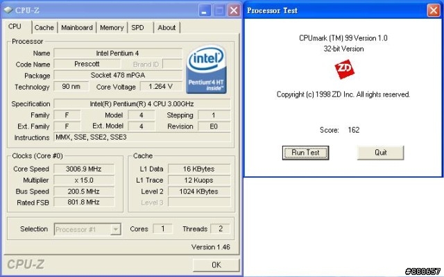Start the benchmark with Run Test
Image resolution: width=444 pixels, height=277 pixels.
(305, 153)
